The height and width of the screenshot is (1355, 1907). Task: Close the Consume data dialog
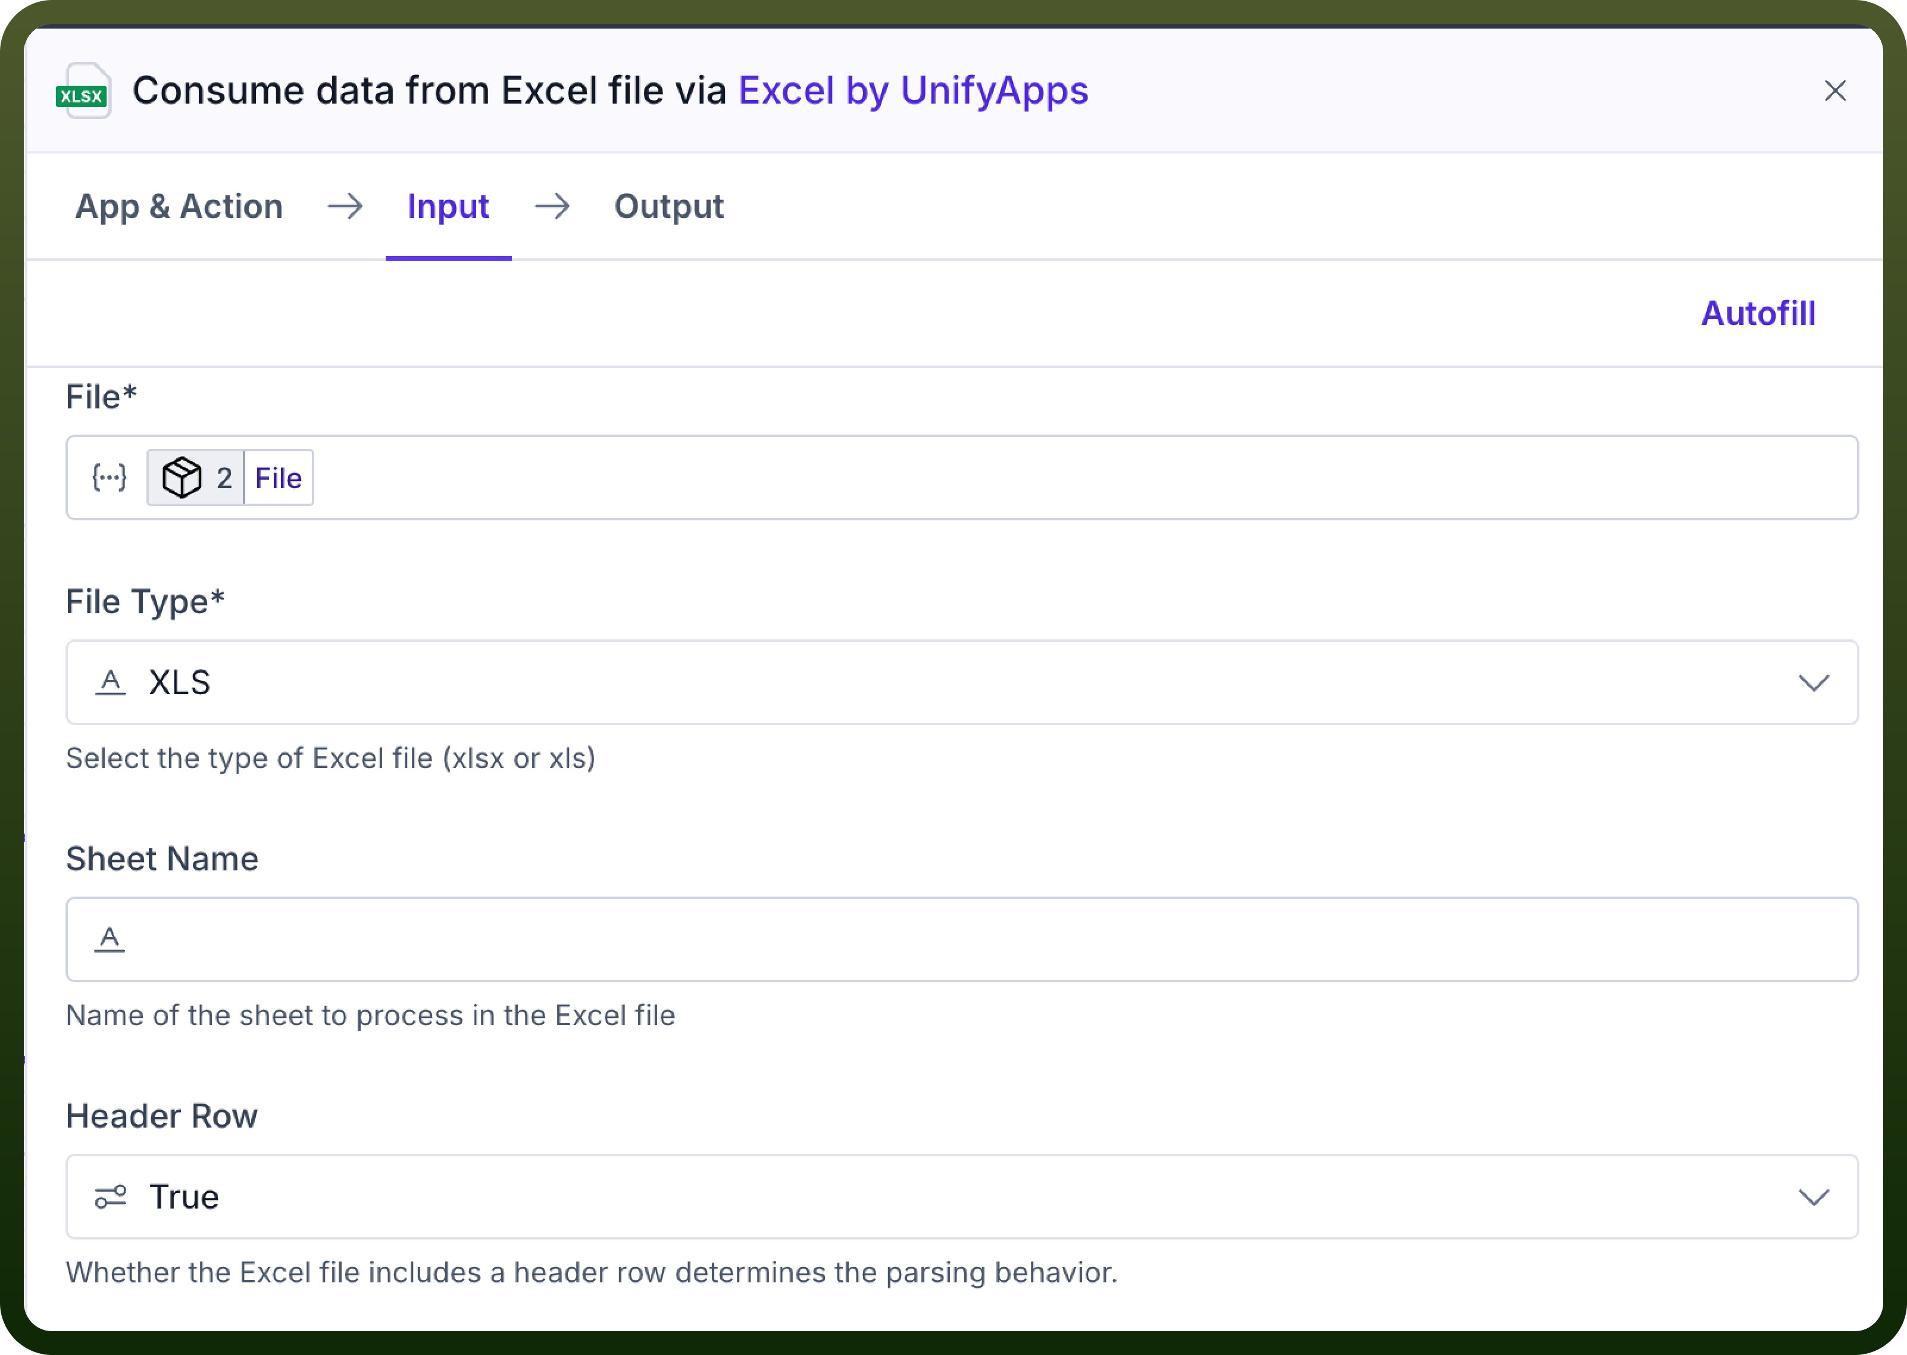pos(1834,90)
